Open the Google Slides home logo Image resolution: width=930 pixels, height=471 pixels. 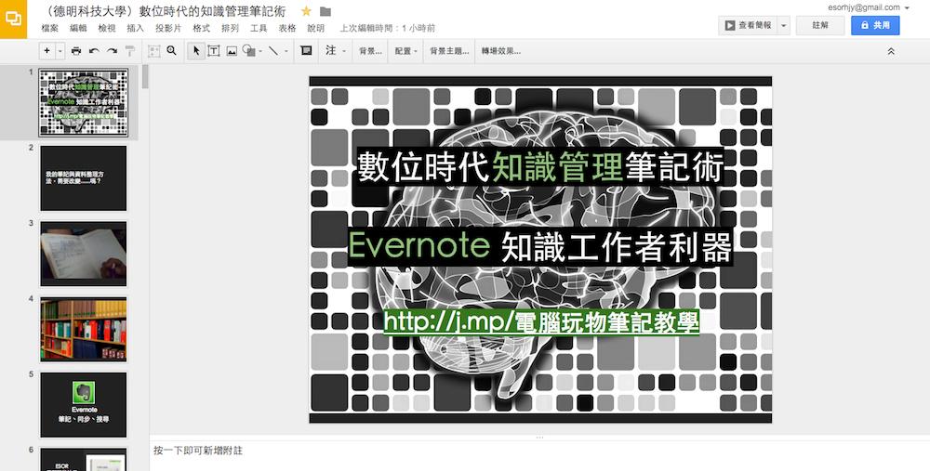(x=13, y=19)
